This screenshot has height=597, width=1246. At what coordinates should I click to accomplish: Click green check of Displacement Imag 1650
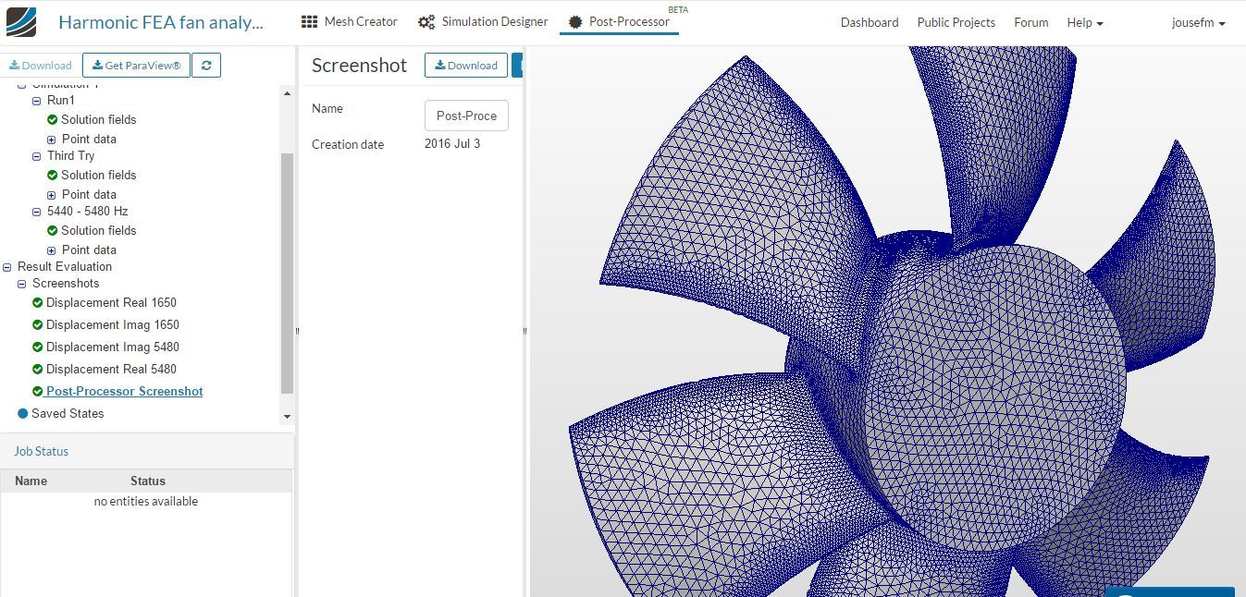pos(37,324)
